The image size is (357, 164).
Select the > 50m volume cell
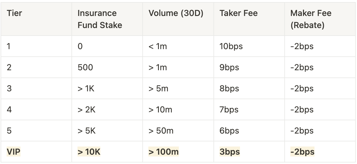coord(161,131)
